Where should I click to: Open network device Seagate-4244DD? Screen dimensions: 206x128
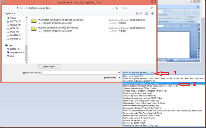click(x=16, y=53)
